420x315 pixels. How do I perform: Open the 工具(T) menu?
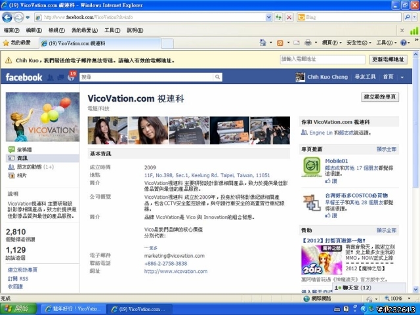(112, 30)
